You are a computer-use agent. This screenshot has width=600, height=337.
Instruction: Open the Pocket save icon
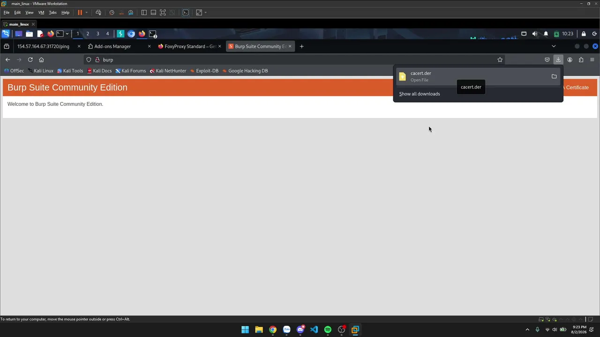(x=547, y=59)
